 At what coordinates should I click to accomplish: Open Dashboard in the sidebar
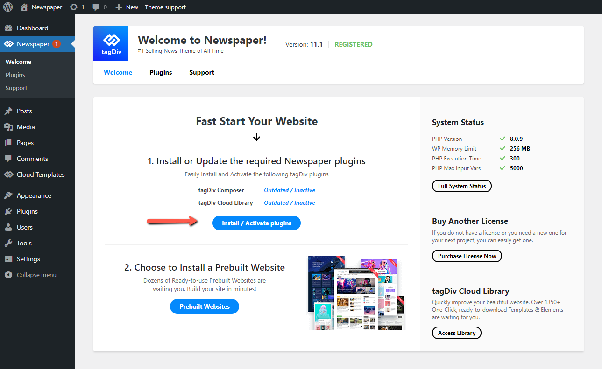pyautogui.click(x=33, y=28)
